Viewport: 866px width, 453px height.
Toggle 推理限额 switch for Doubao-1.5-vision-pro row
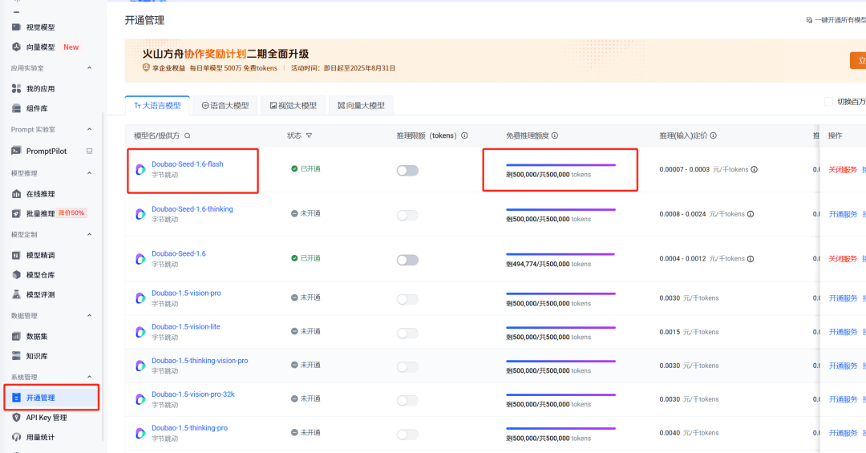point(407,299)
